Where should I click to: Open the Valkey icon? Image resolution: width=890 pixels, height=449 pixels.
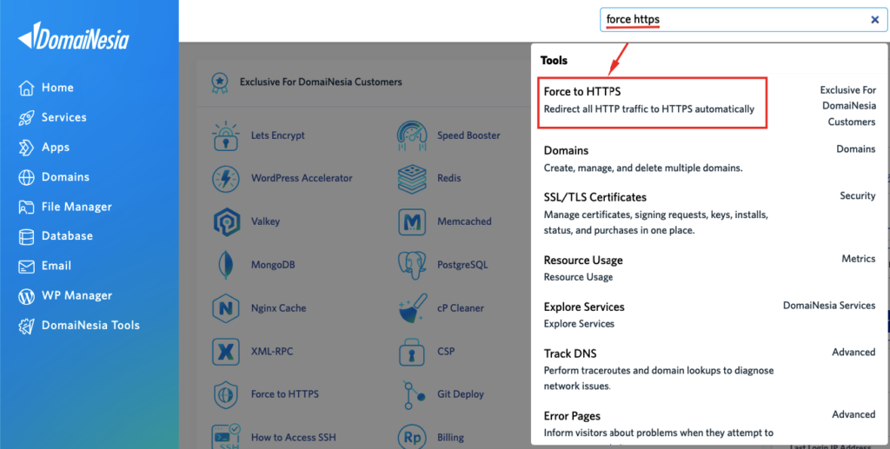[x=226, y=221]
